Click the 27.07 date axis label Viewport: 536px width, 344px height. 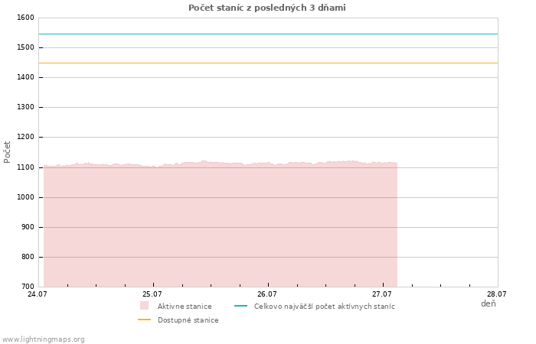[382, 294]
